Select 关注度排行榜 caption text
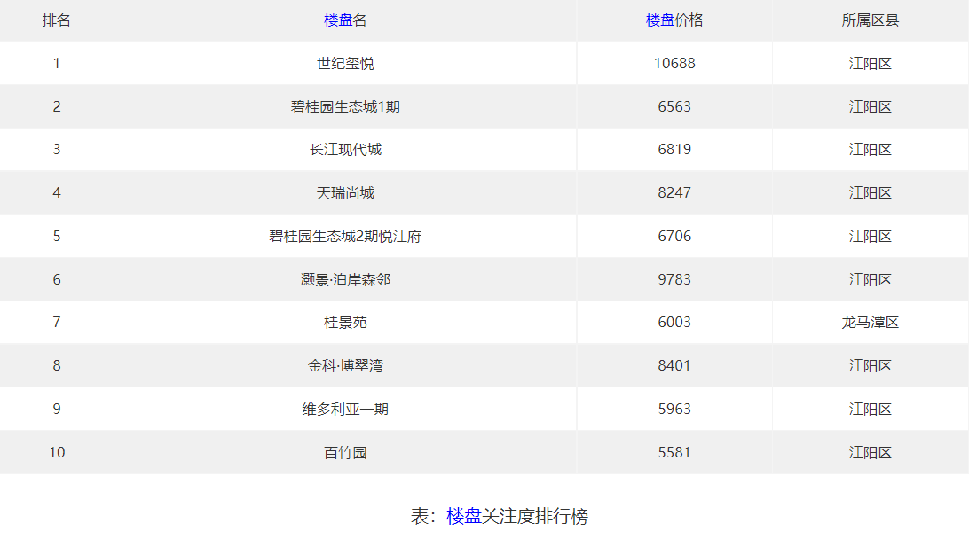This screenshot has height=539, width=969. click(535, 516)
